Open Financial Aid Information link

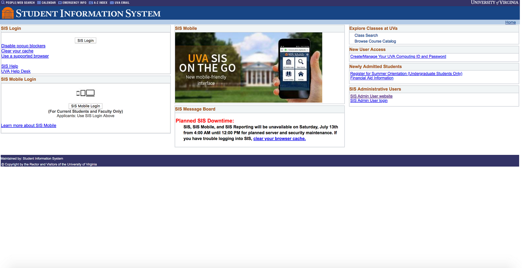coord(372,78)
